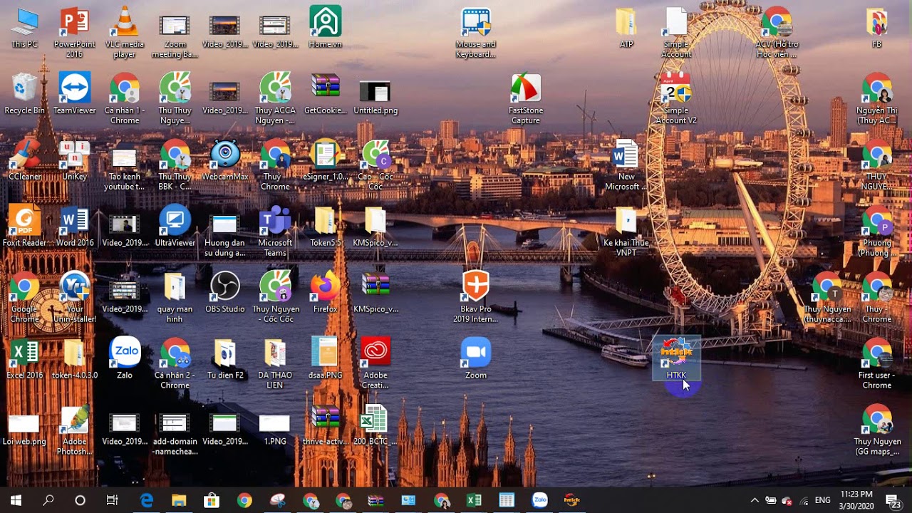Open the HTKK tax application shortcut
912x513 pixels.
[676, 358]
